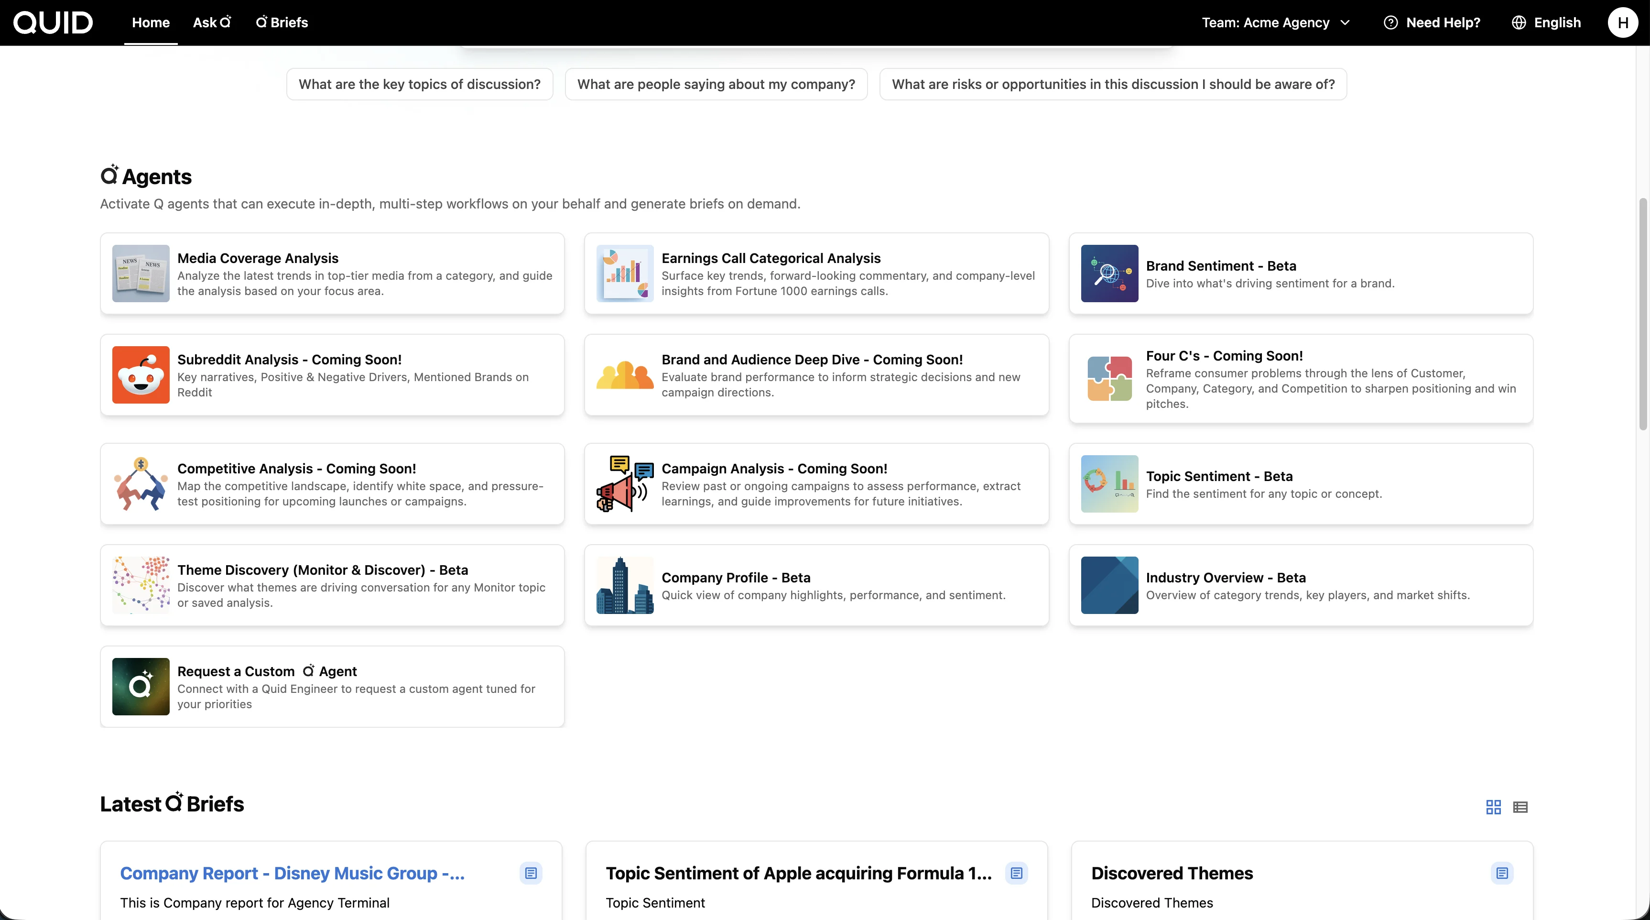Go to the Ask Q tab

click(x=212, y=22)
